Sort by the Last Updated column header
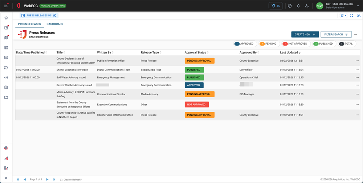Viewport: 363px width, 183px height. pos(290,53)
